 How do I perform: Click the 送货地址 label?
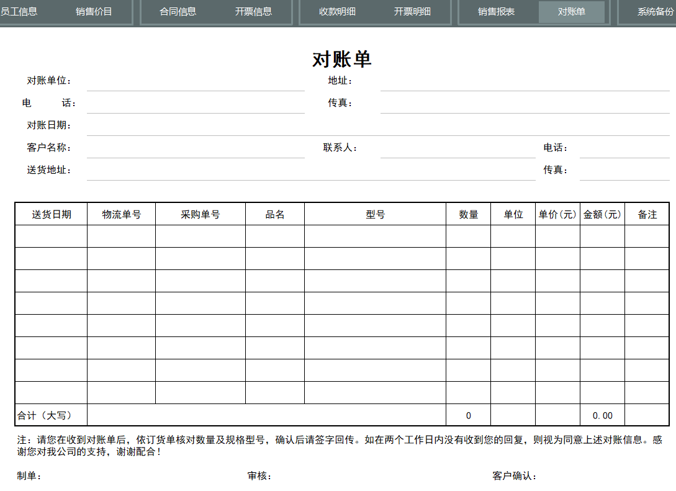[48, 170]
